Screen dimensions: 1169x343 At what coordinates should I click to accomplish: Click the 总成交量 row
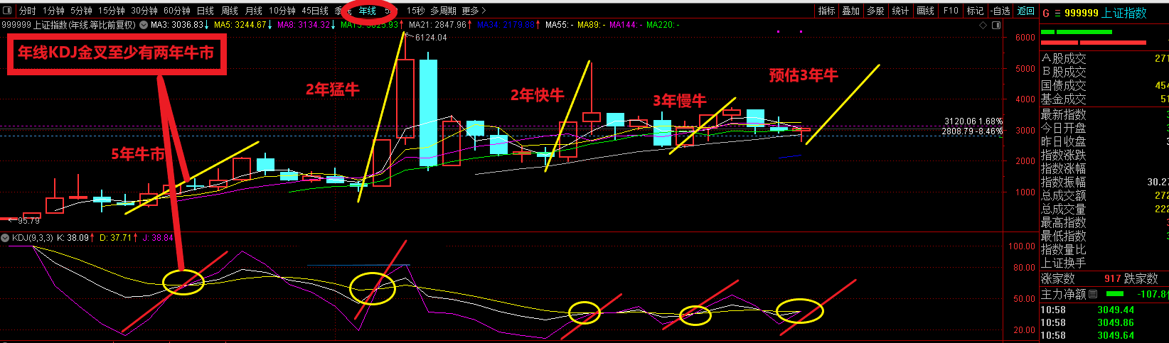click(x=1104, y=209)
